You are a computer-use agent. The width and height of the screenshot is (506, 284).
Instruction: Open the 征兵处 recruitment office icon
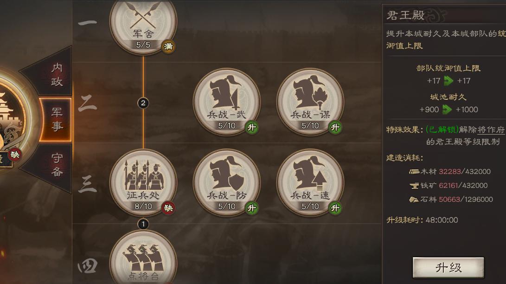point(143,183)
